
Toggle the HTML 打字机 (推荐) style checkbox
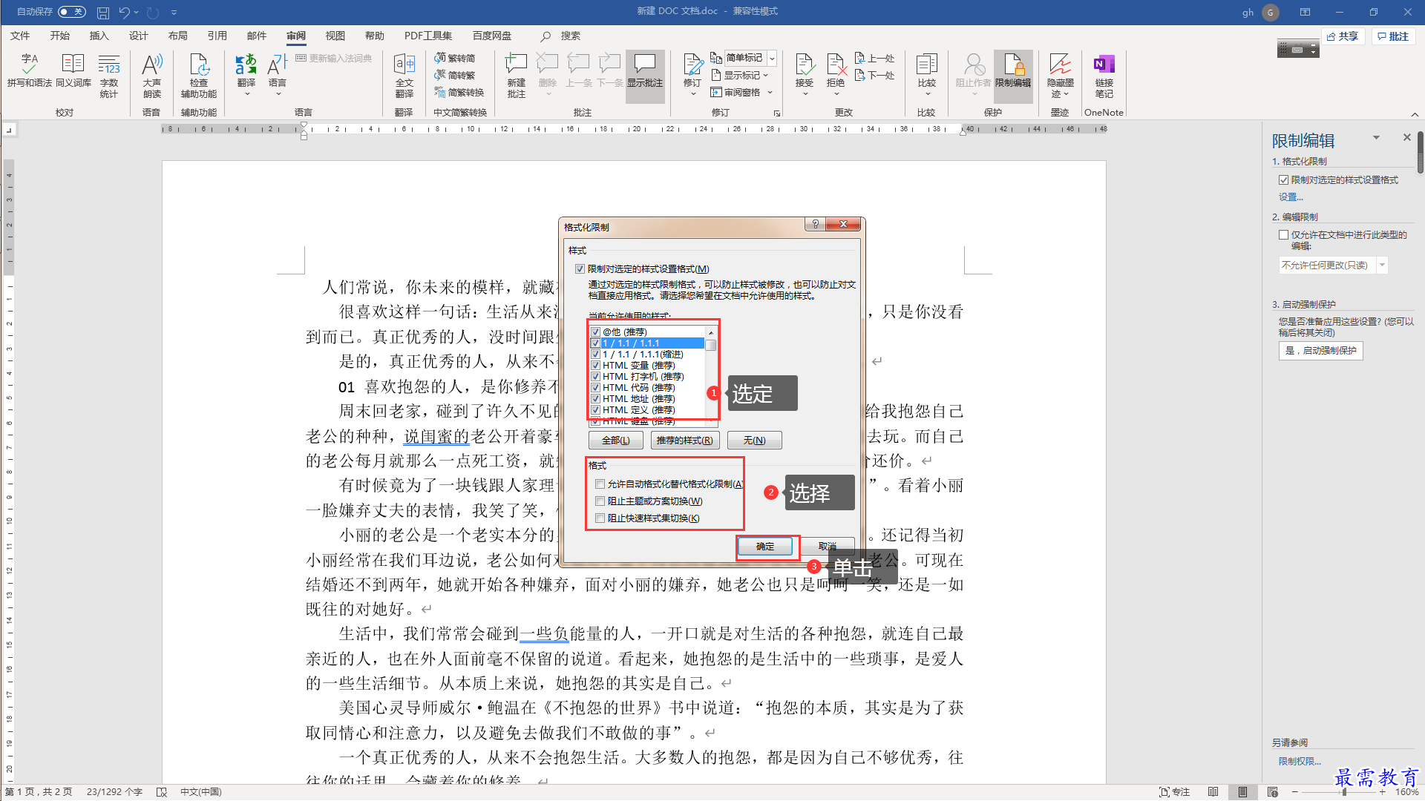tap(595, 377)
